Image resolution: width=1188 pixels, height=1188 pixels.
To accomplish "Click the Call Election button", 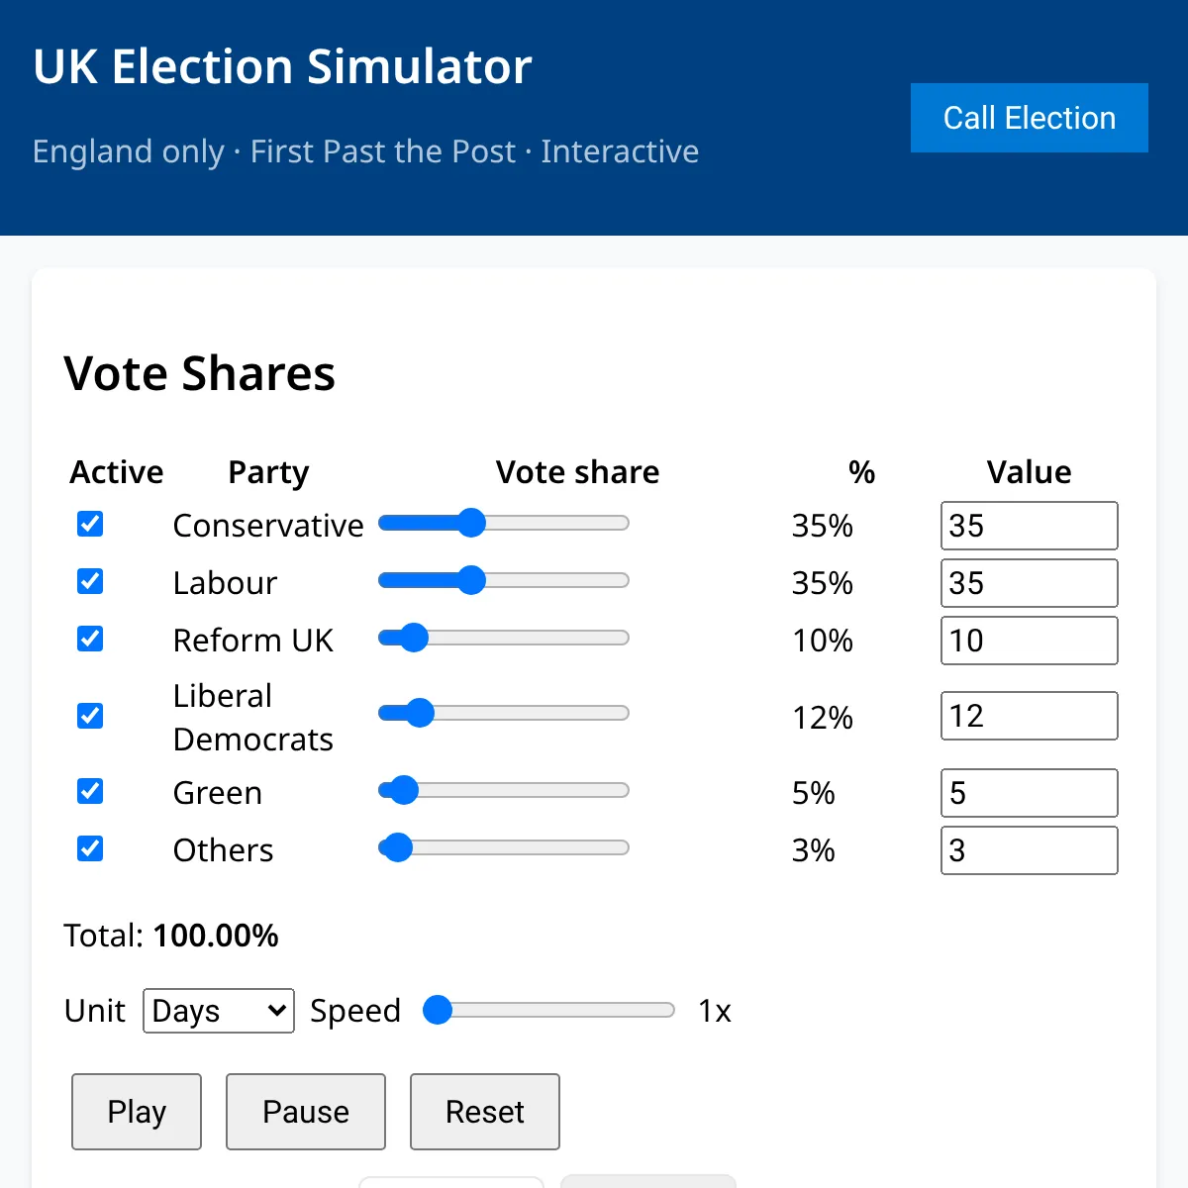I will click(x=1030, y=118).
